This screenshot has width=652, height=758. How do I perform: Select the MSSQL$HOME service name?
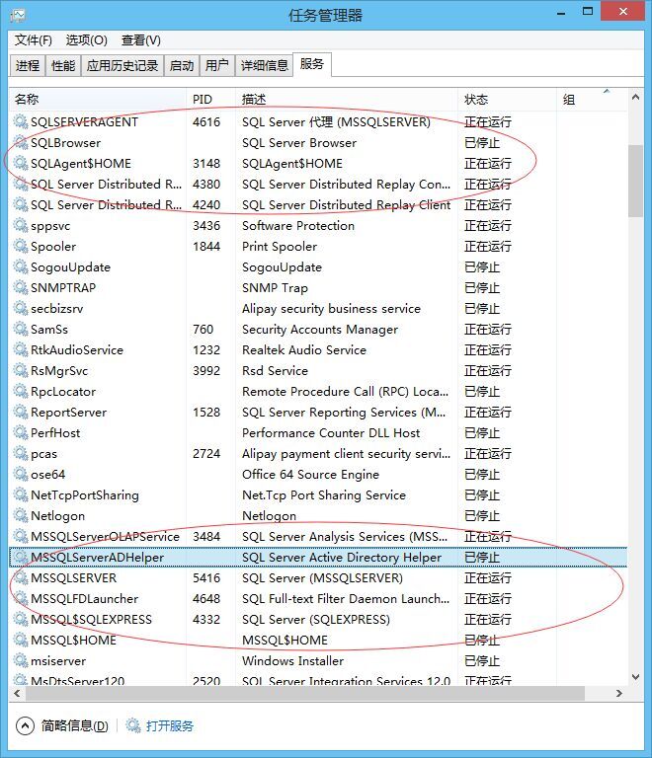point(73,640)
